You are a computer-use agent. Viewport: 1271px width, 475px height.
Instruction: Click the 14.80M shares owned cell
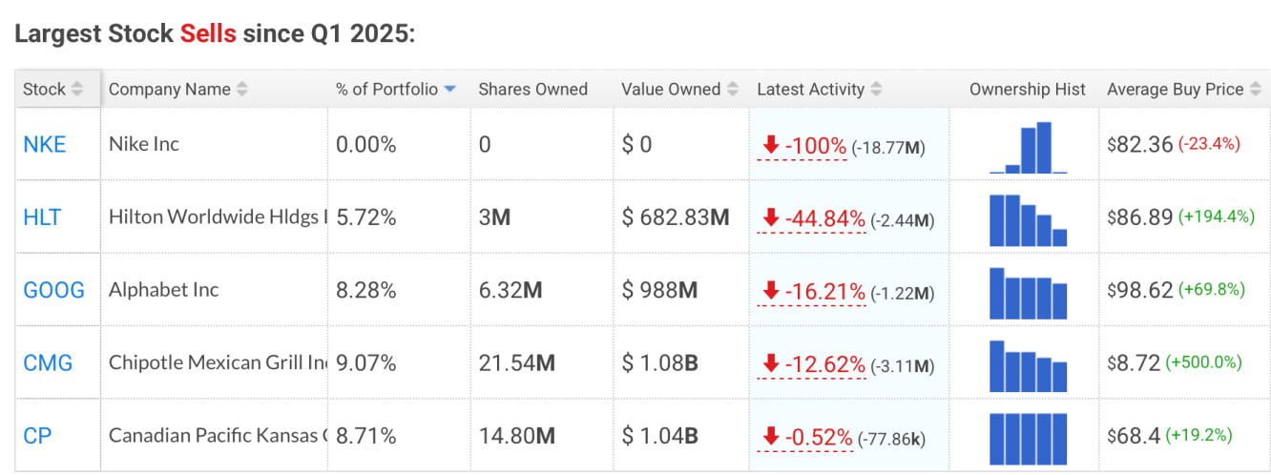[517, 435]
